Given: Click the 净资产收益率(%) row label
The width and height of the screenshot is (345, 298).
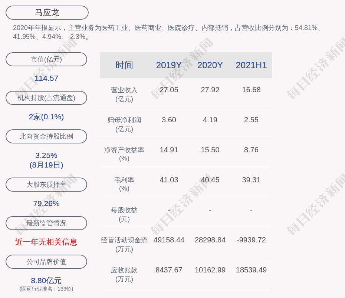Looking at the screenshot, I should [x=124, y=154].
